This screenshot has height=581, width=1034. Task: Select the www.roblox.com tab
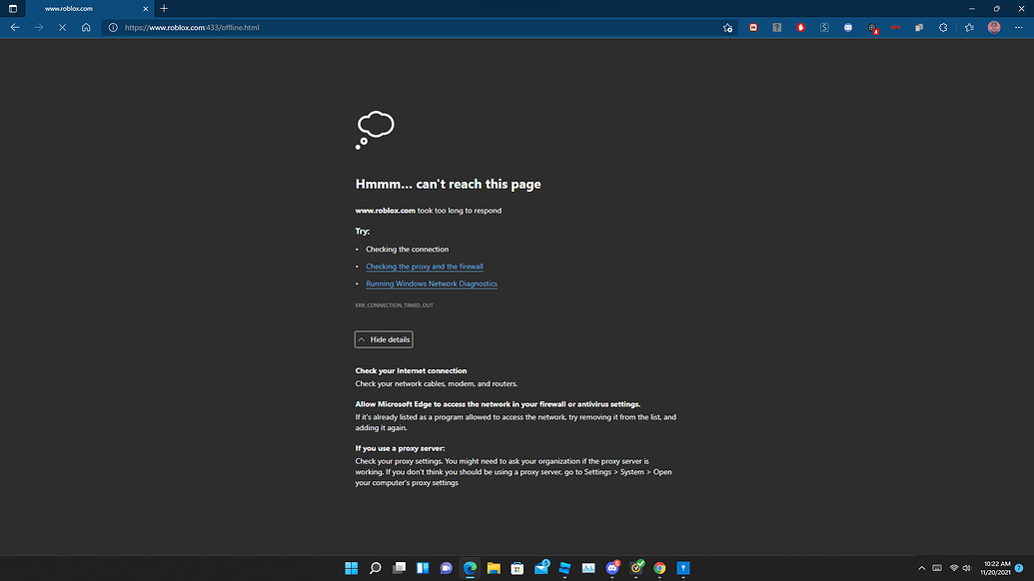[88, 9]
